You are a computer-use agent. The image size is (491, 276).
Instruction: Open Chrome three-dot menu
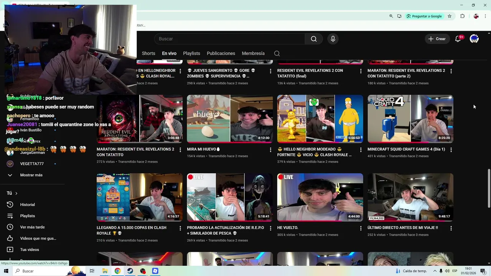[486, 16]
